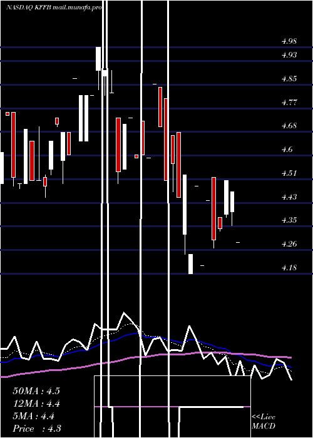Image resolution: width=313 pixels, height=438 pixels.
Task: Click the '<<Live MACD' label
Action: [x=264, y=421]
